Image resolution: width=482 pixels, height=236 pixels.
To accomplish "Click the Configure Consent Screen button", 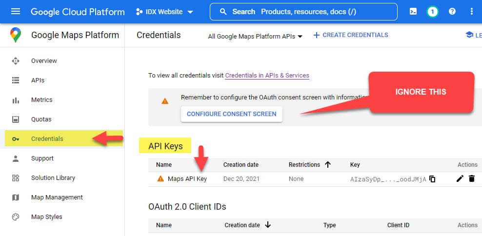I will pyautogui.click(x=231, y=114).
